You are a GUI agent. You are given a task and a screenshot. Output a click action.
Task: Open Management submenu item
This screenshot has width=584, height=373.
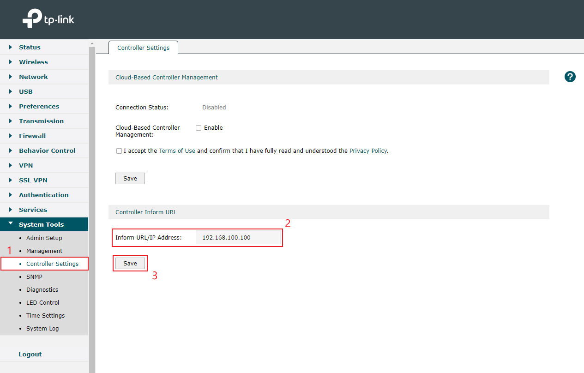(44, 251)
